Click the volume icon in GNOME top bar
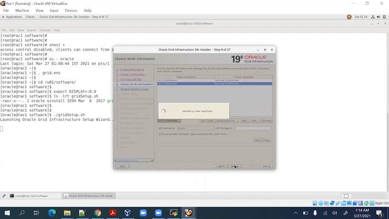The image size is (389, 219). tap(379, 17)
